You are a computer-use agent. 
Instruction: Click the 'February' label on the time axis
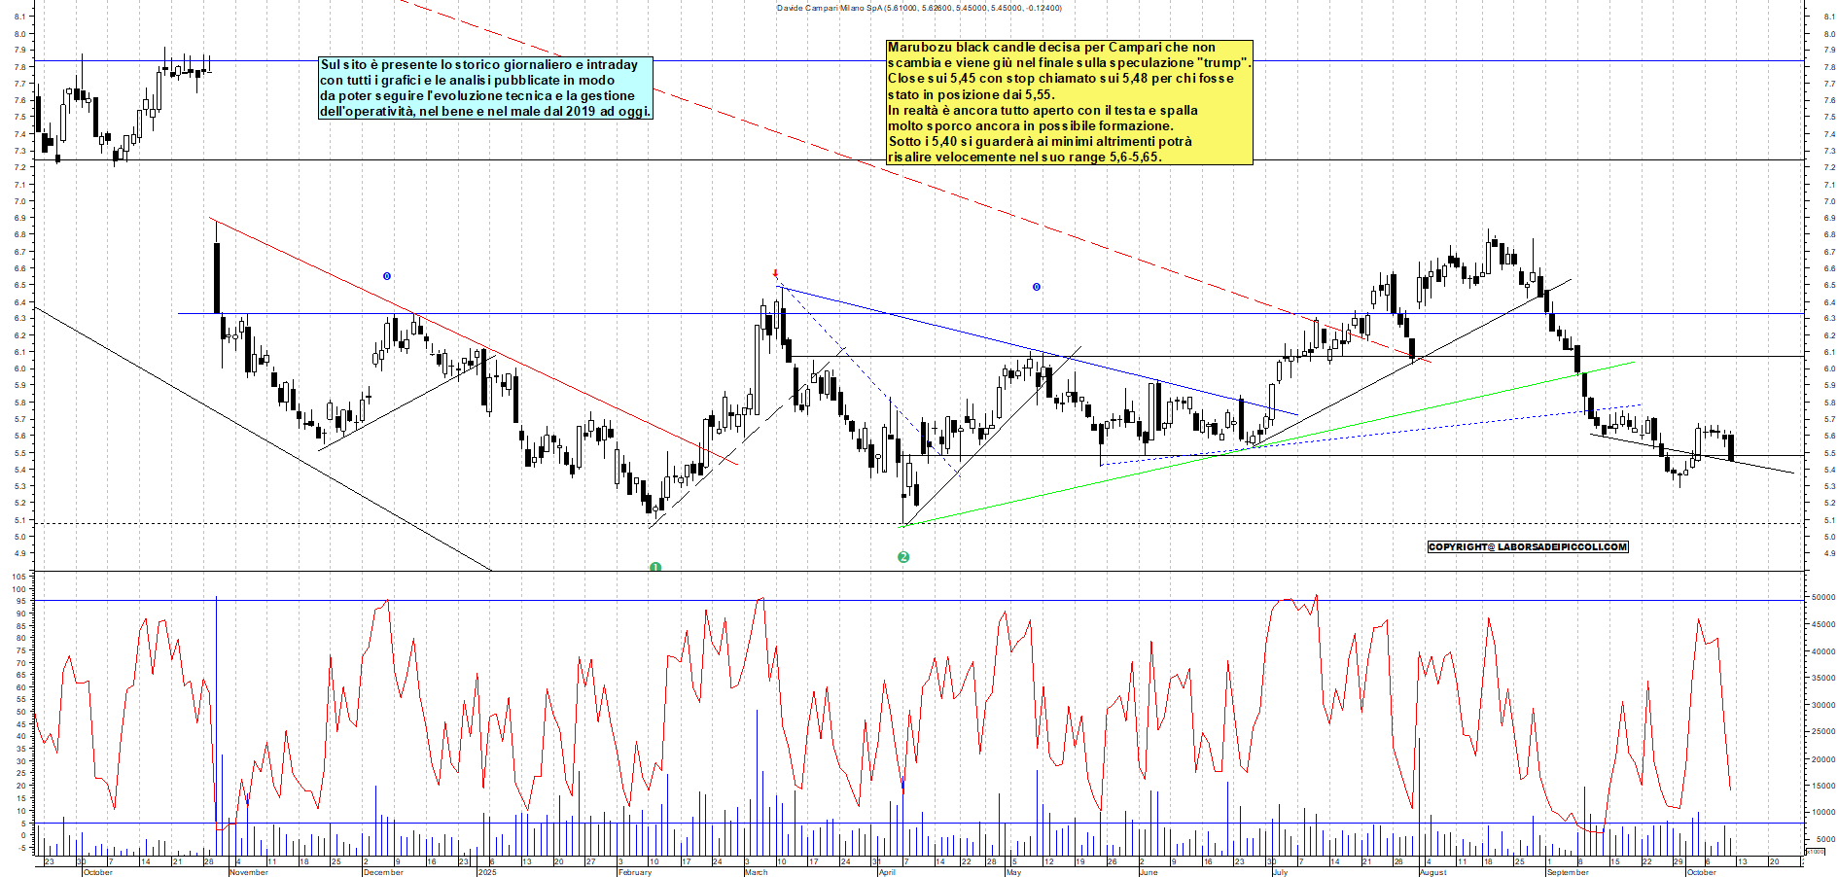[x=635, y=872]
